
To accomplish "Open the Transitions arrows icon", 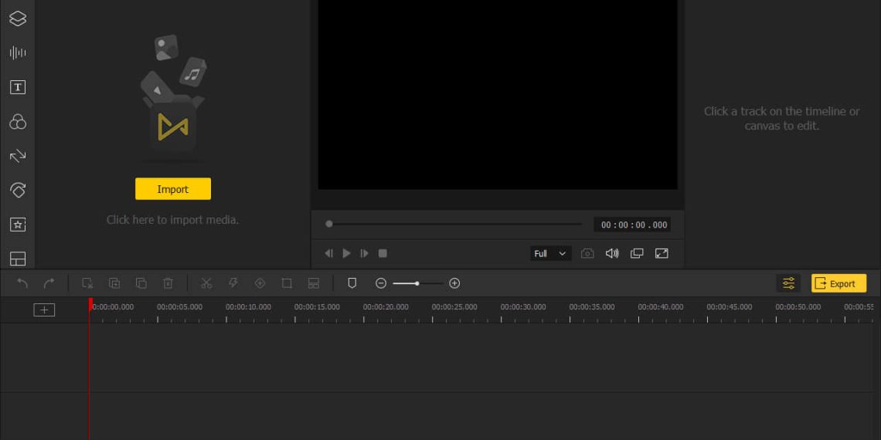I will tap(17, 156).
